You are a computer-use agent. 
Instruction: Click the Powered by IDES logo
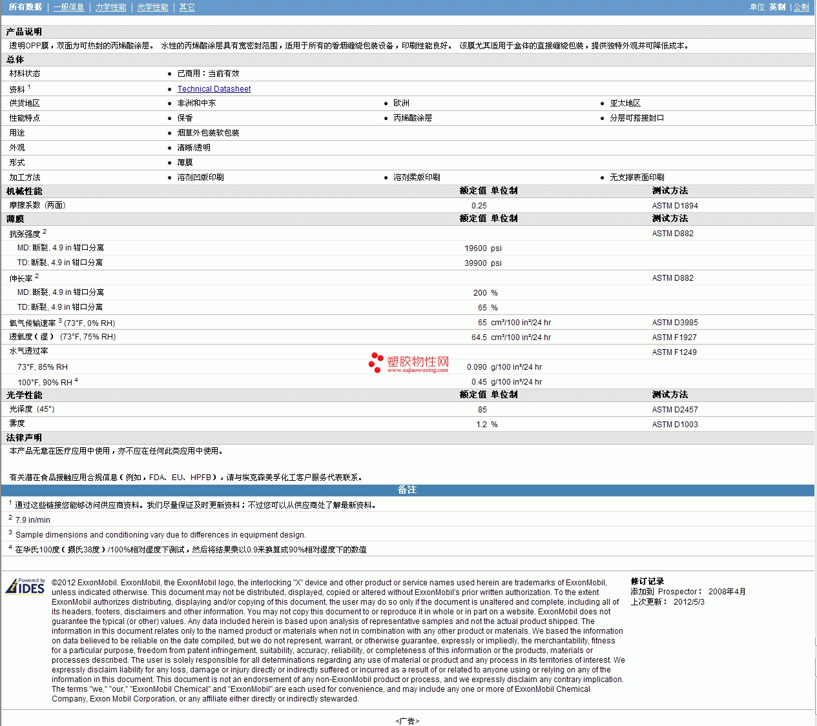click(x=26, y=586)
